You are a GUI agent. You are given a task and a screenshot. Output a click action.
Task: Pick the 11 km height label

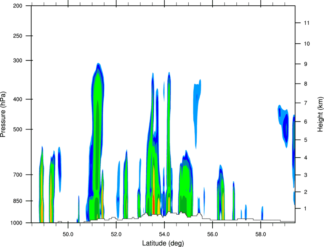click(307, 23)
